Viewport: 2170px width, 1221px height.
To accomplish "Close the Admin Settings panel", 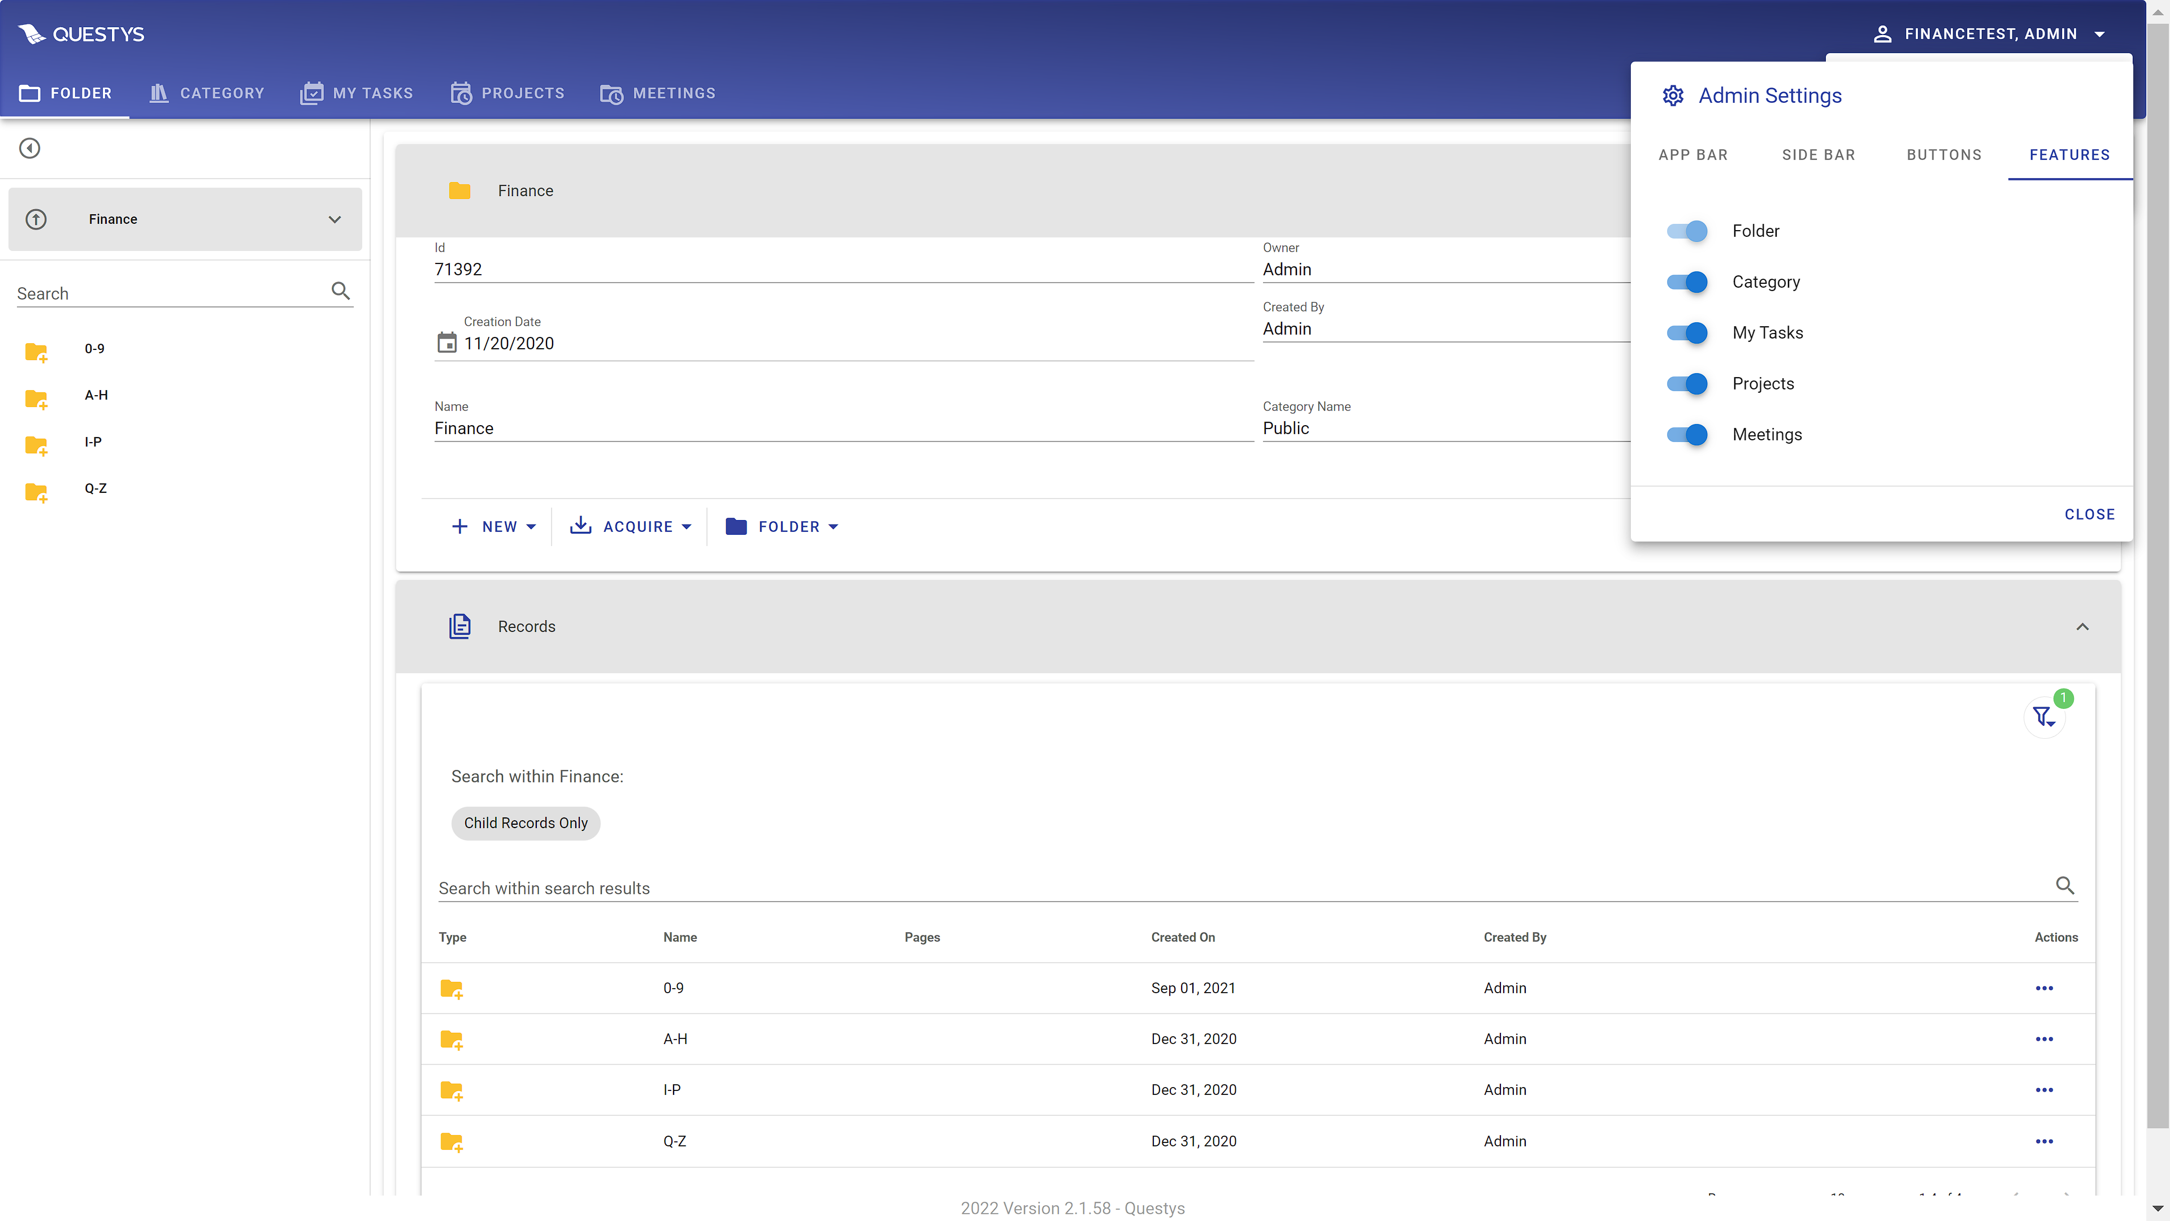I will [2089, 514].
